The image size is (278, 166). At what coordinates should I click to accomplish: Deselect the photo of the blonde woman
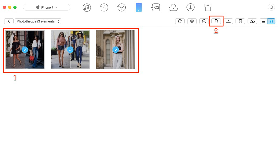point(116,50)
